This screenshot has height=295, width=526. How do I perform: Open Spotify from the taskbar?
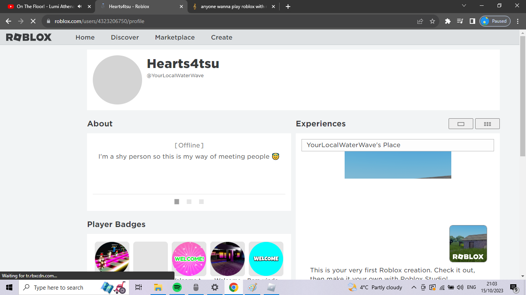(x=177, y=287)
